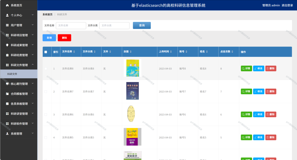Sort by 点击次数 column arrows
This screenshot has height=160, width=297.
click(x=232, y=51)
